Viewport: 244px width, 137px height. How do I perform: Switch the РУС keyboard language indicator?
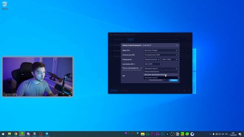(x=226, y=134)
